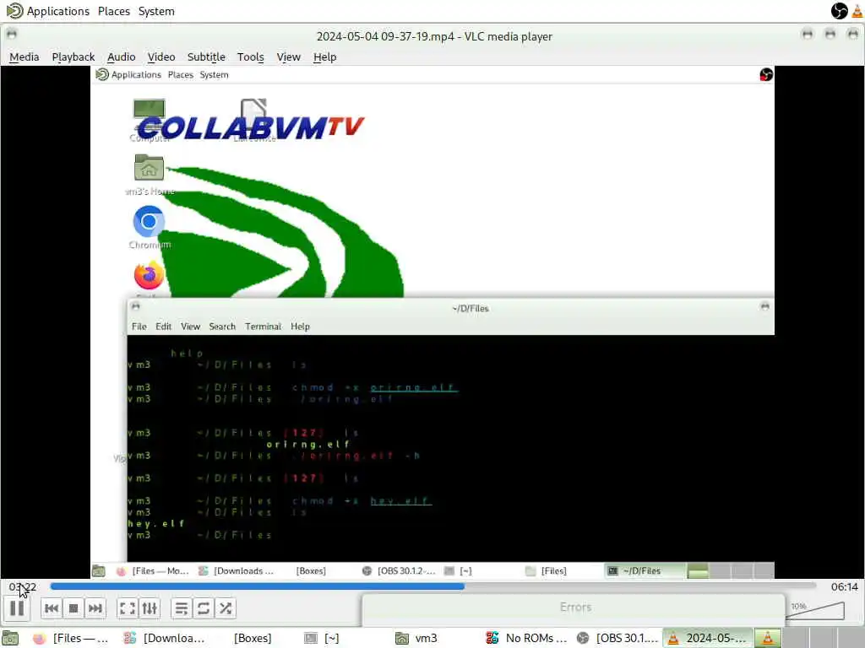This screenshot has width=865, height=648.
Task: Switch to the Boxes taskbar window
Action: (x=253, y=638)
